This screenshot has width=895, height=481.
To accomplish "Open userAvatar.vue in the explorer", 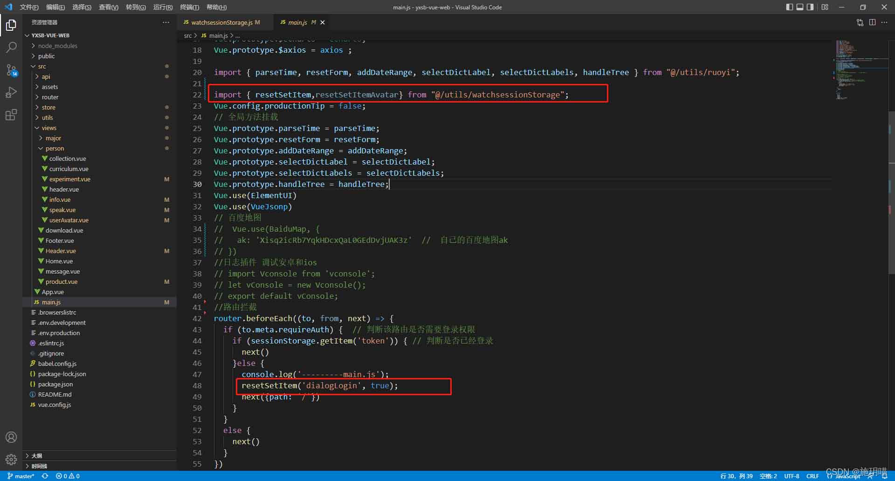I will [69, 220].
